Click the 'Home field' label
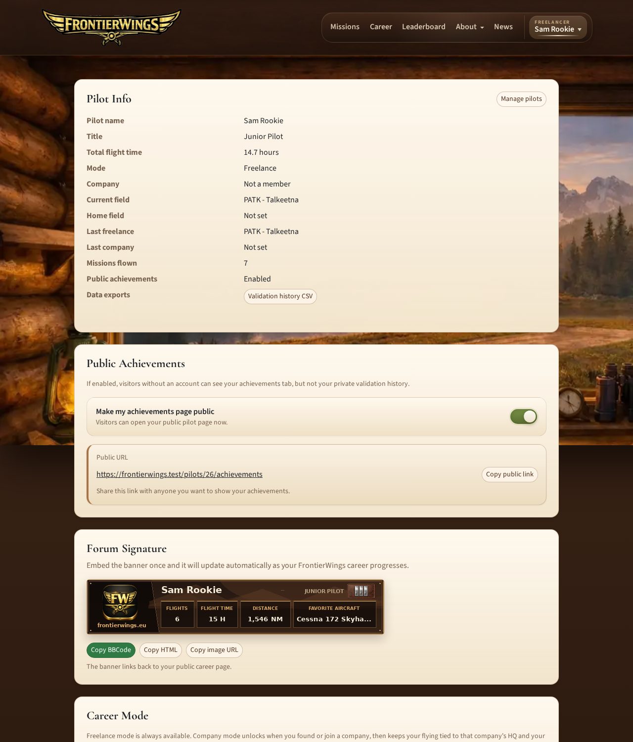633x742 pixels. pos(105,216)
